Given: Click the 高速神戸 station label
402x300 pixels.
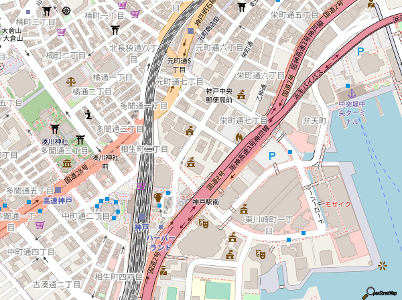Looking at the screenshot, I should tap(58, 200).
